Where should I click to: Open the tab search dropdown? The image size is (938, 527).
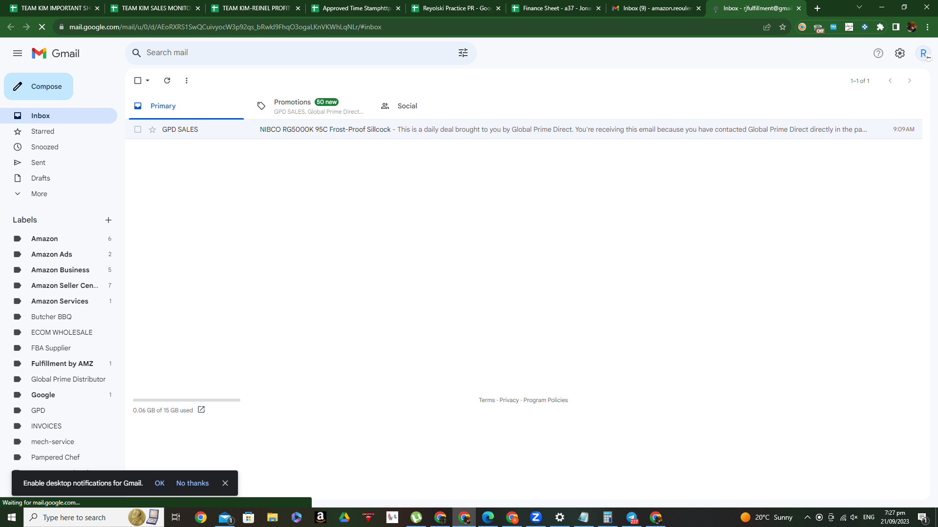(859, 7)
